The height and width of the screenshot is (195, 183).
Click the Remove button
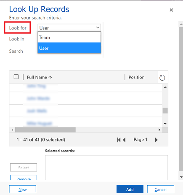click(x=24, y=178)
